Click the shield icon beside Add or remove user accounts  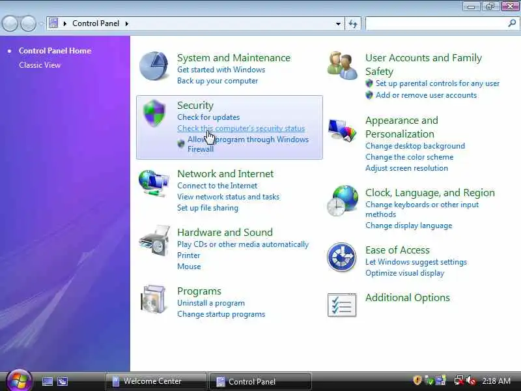point(369,95)
